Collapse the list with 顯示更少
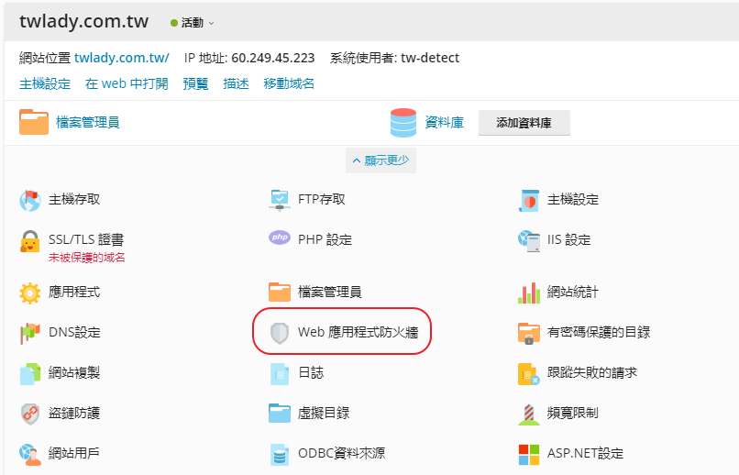This screenshot has height=475, width=739. (381, 160)
